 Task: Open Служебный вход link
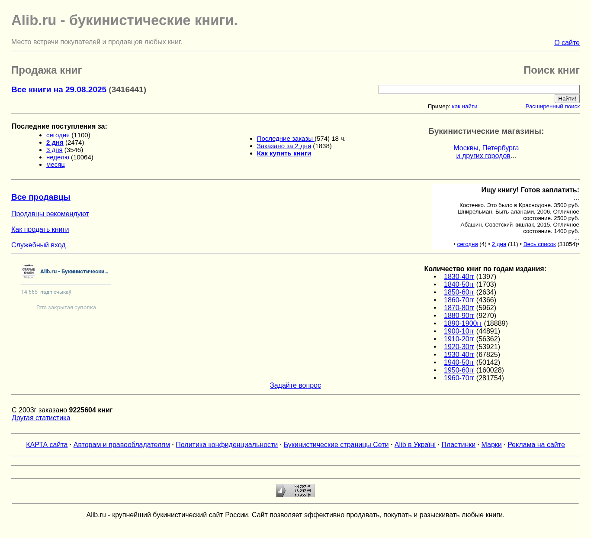point(39,245)
